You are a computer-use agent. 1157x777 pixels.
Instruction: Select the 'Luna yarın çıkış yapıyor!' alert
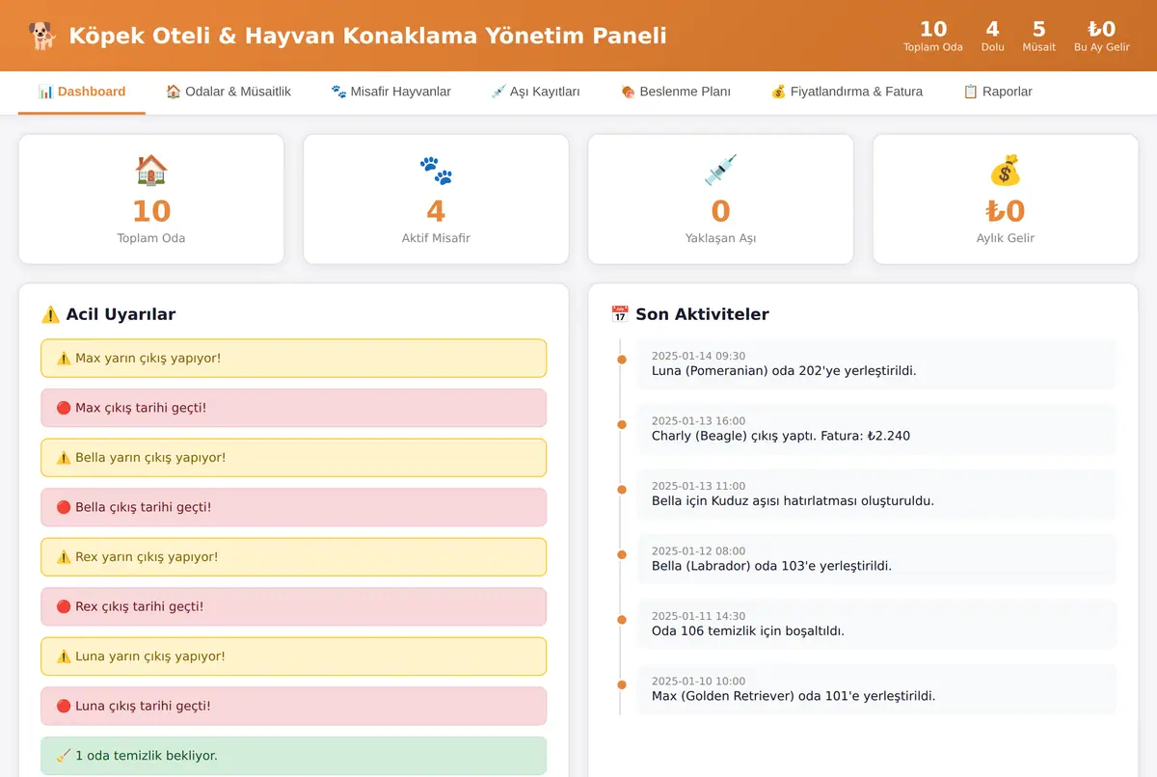click(294, 656)
